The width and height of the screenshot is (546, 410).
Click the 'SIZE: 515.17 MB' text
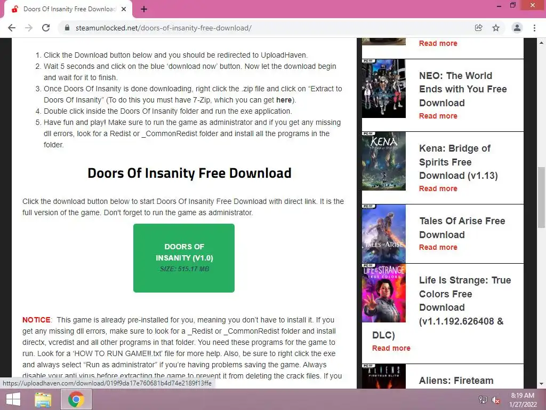pos(184,269)
